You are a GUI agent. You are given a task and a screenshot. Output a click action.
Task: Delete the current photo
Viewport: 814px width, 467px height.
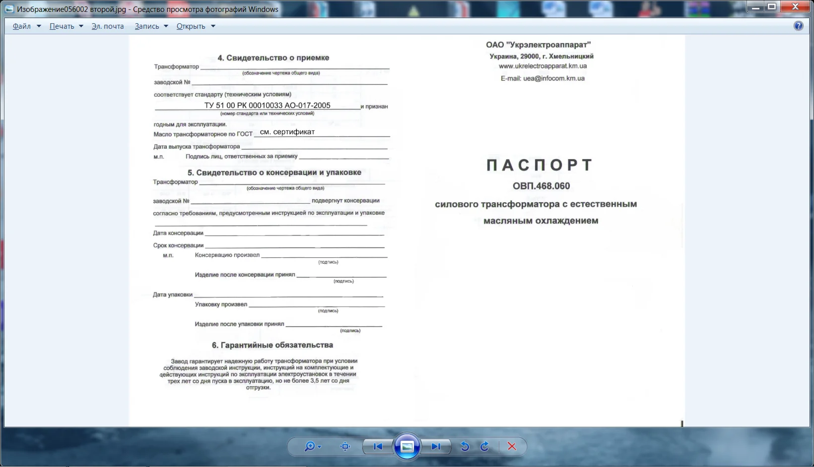click(512, 447)
